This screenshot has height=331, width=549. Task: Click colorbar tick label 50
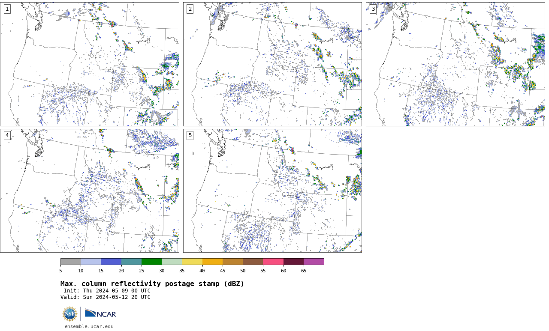click(x=243, y=271)
